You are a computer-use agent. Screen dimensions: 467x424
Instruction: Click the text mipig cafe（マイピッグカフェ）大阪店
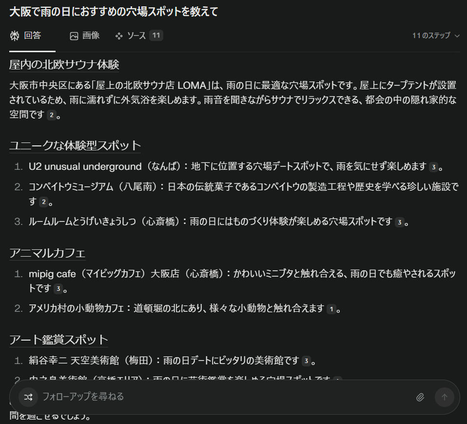point(104,274)
